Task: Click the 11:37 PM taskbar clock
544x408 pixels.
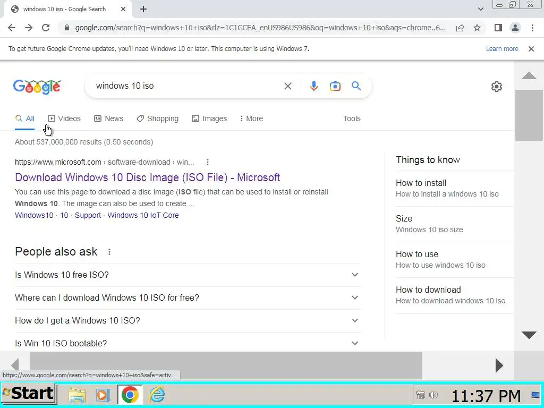Action: pyautogui.click(x=486, y=395)
